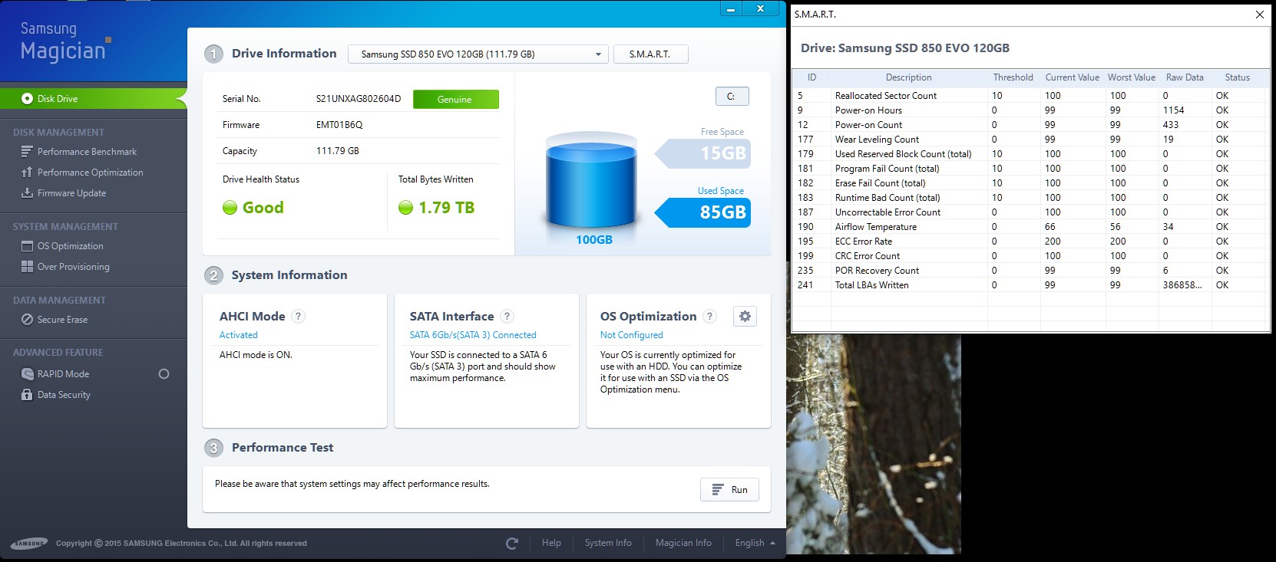The height and width of the screenshot is (562, 1276).
Task: Select the Power-on Count row
Action: [1030, 125]
